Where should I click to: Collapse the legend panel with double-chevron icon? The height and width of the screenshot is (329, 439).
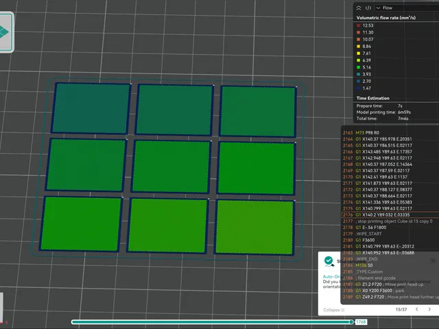coord(358,8)
